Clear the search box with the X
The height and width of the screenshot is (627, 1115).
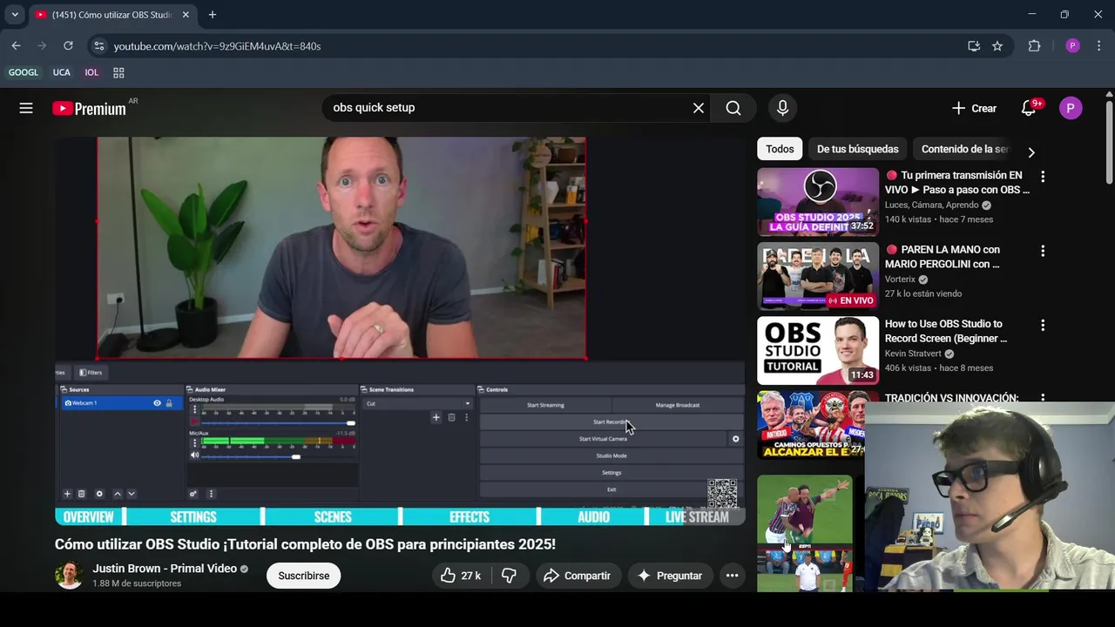699,108
